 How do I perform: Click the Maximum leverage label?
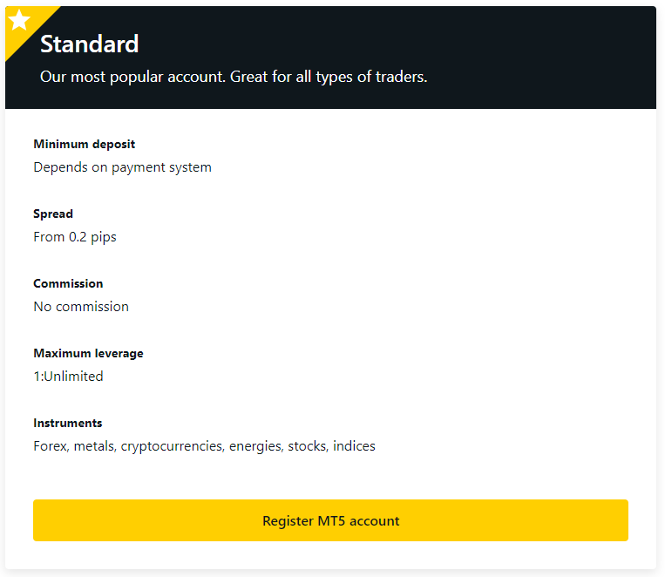point(88,353)
